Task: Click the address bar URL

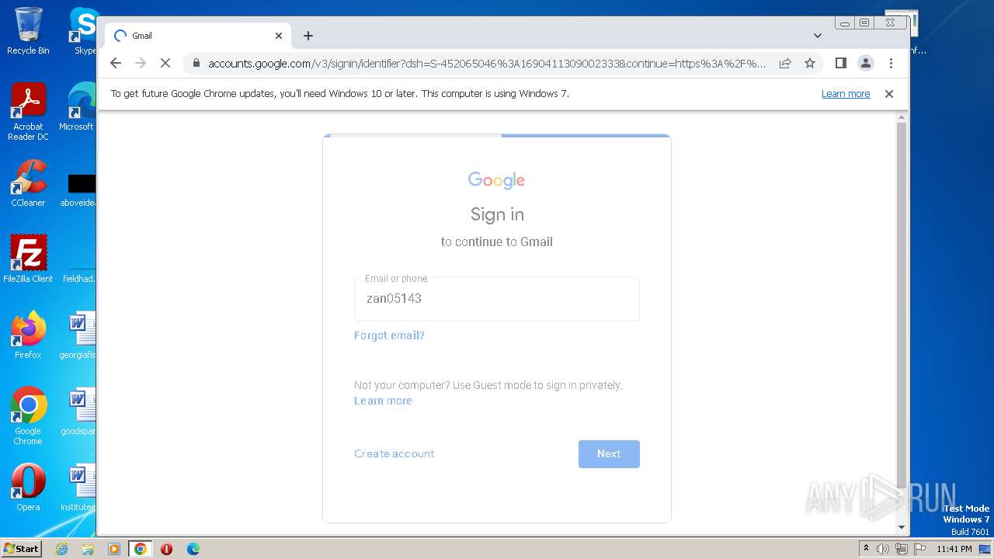Action: point(487,64)
